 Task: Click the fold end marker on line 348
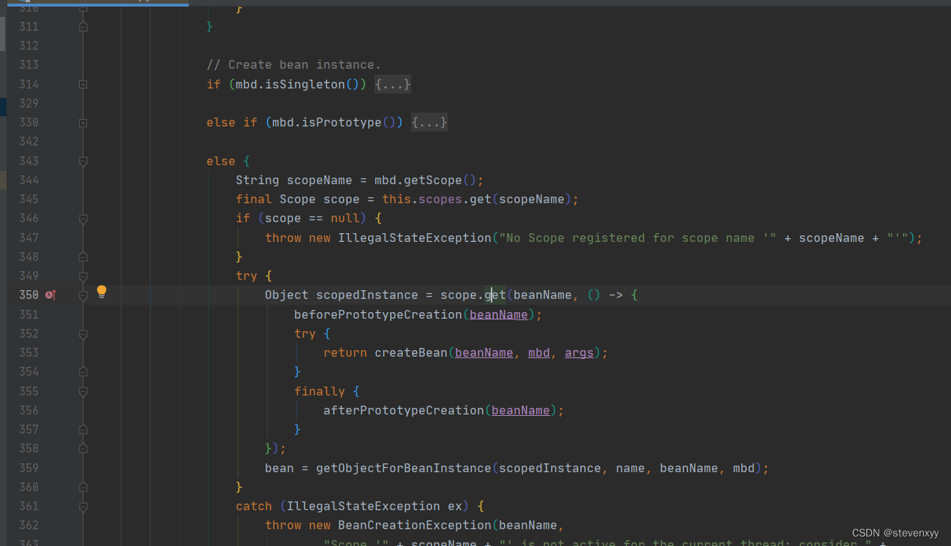coord(83,257)
